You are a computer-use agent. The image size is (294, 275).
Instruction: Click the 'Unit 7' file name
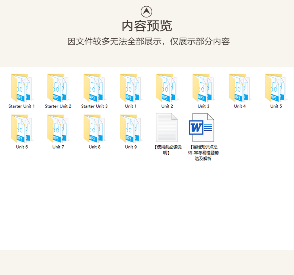click(x=58, y=147)
